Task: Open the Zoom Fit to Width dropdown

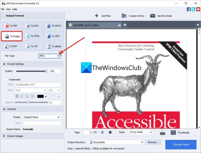Action: tap(141, 132)
